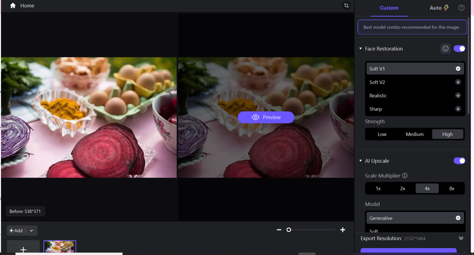
Task: Select the Sharp model row
Action: pos(415,109)
